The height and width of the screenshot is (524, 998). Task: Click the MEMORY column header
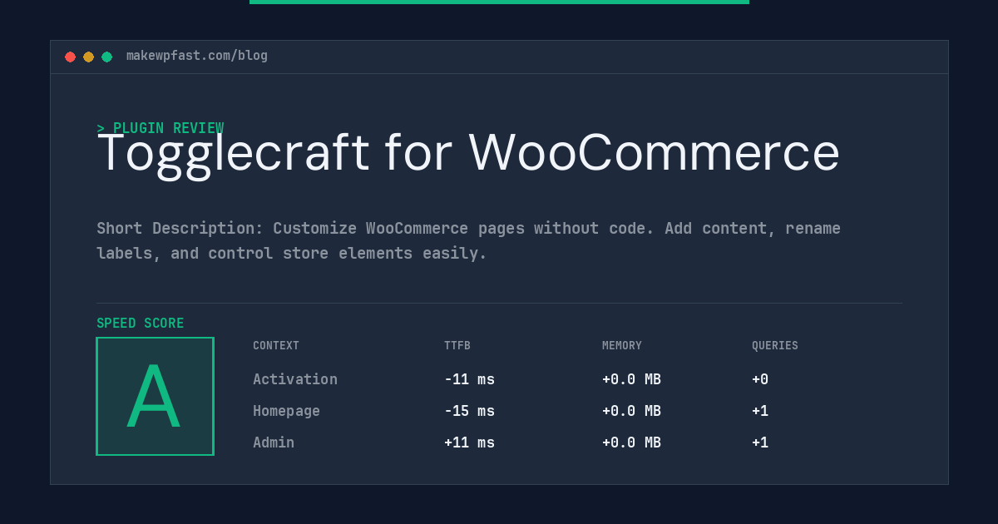point(622,346)
